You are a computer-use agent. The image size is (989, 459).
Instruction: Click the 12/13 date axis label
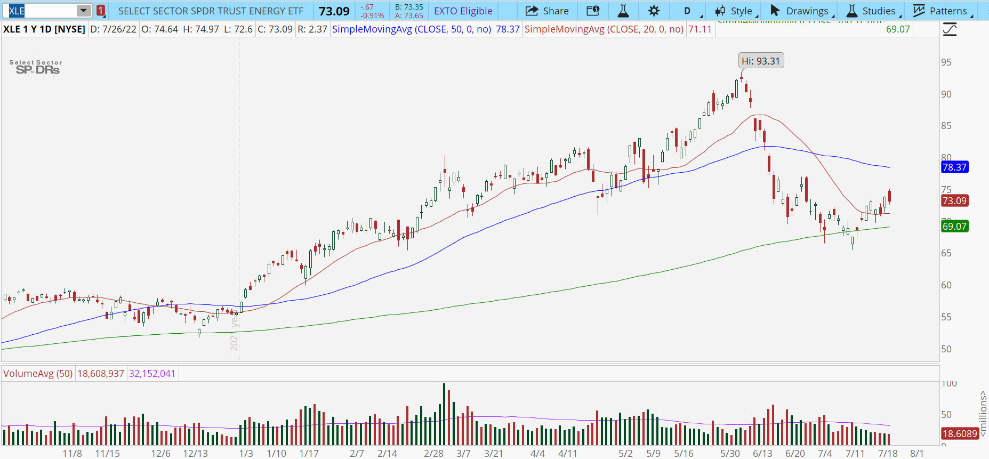click(196, 453)
